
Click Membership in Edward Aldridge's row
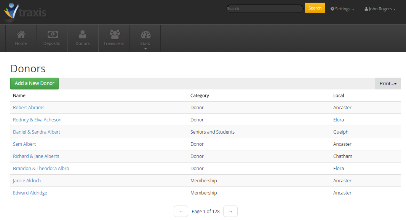203,193
